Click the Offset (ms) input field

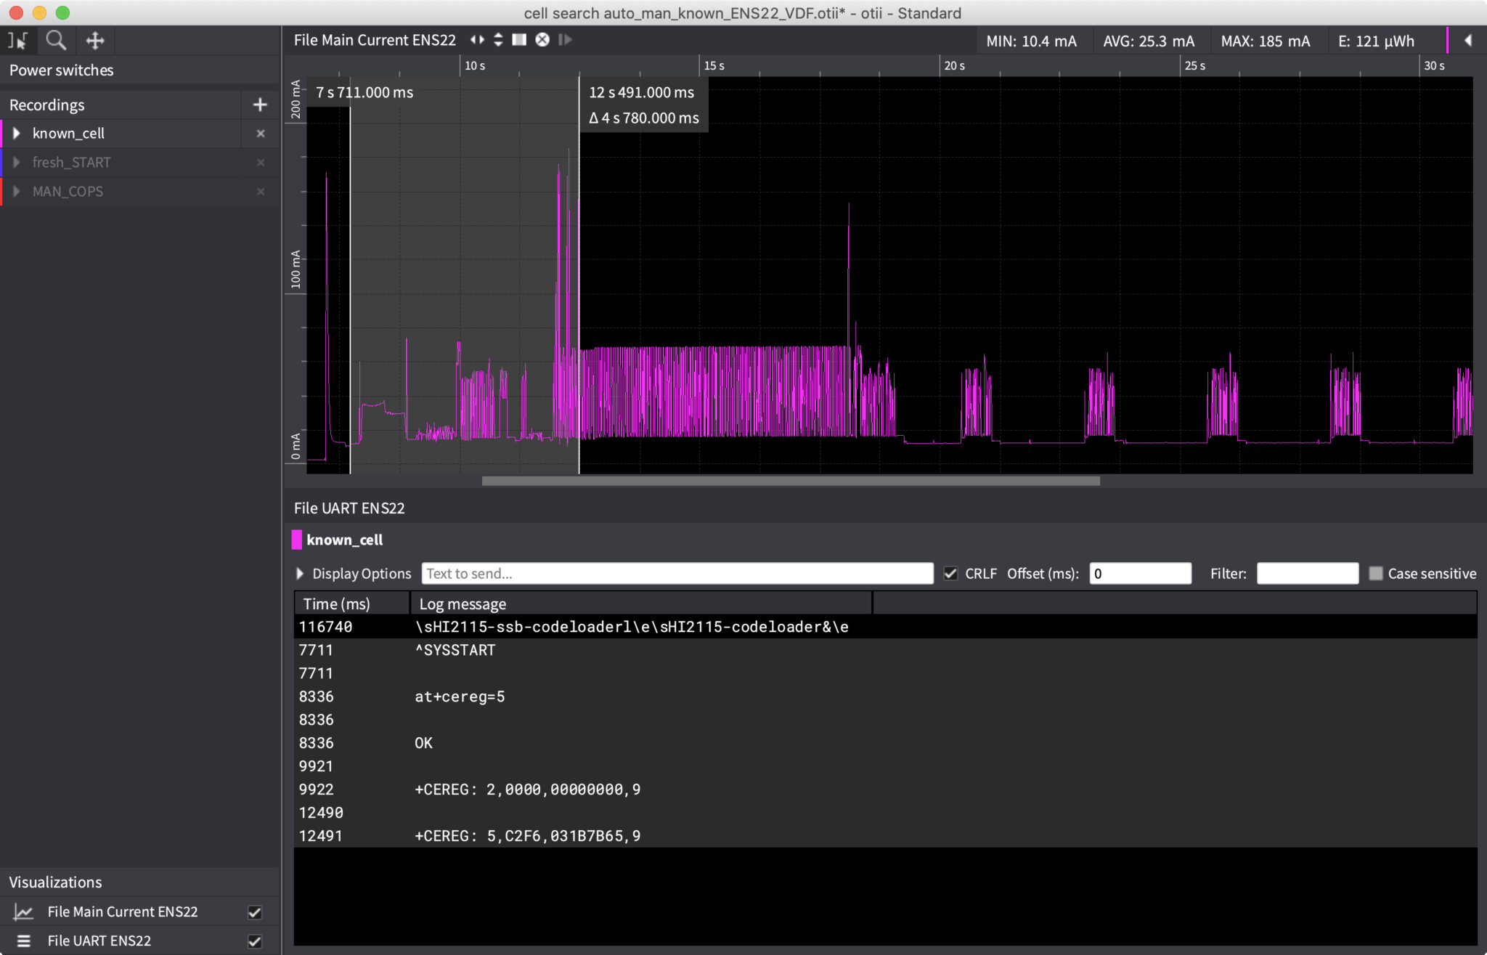[x=1140, y=574]
